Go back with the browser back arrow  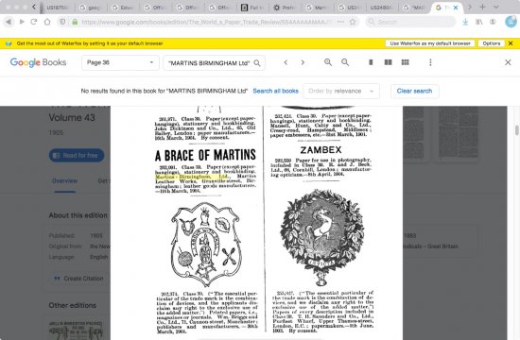9,22
